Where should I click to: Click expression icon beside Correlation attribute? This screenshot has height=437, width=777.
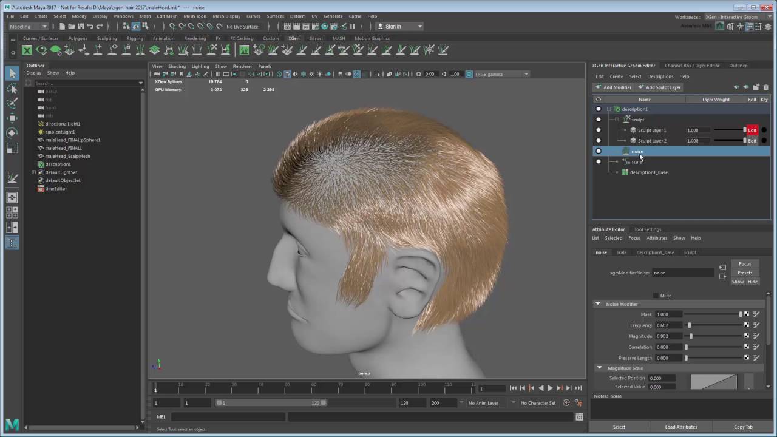tap(756, 347)
